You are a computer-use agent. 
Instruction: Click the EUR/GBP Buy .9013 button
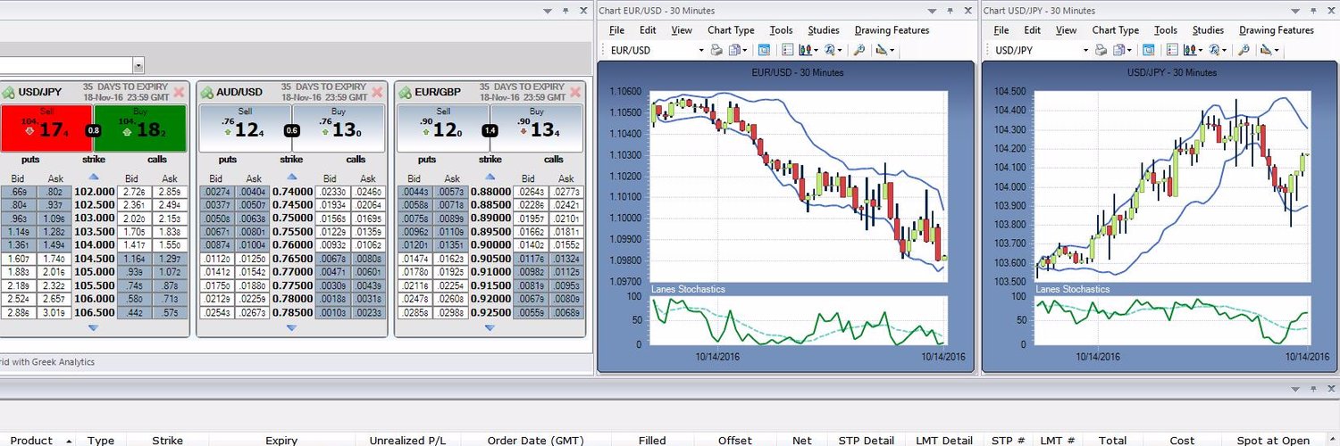(537, 128)
